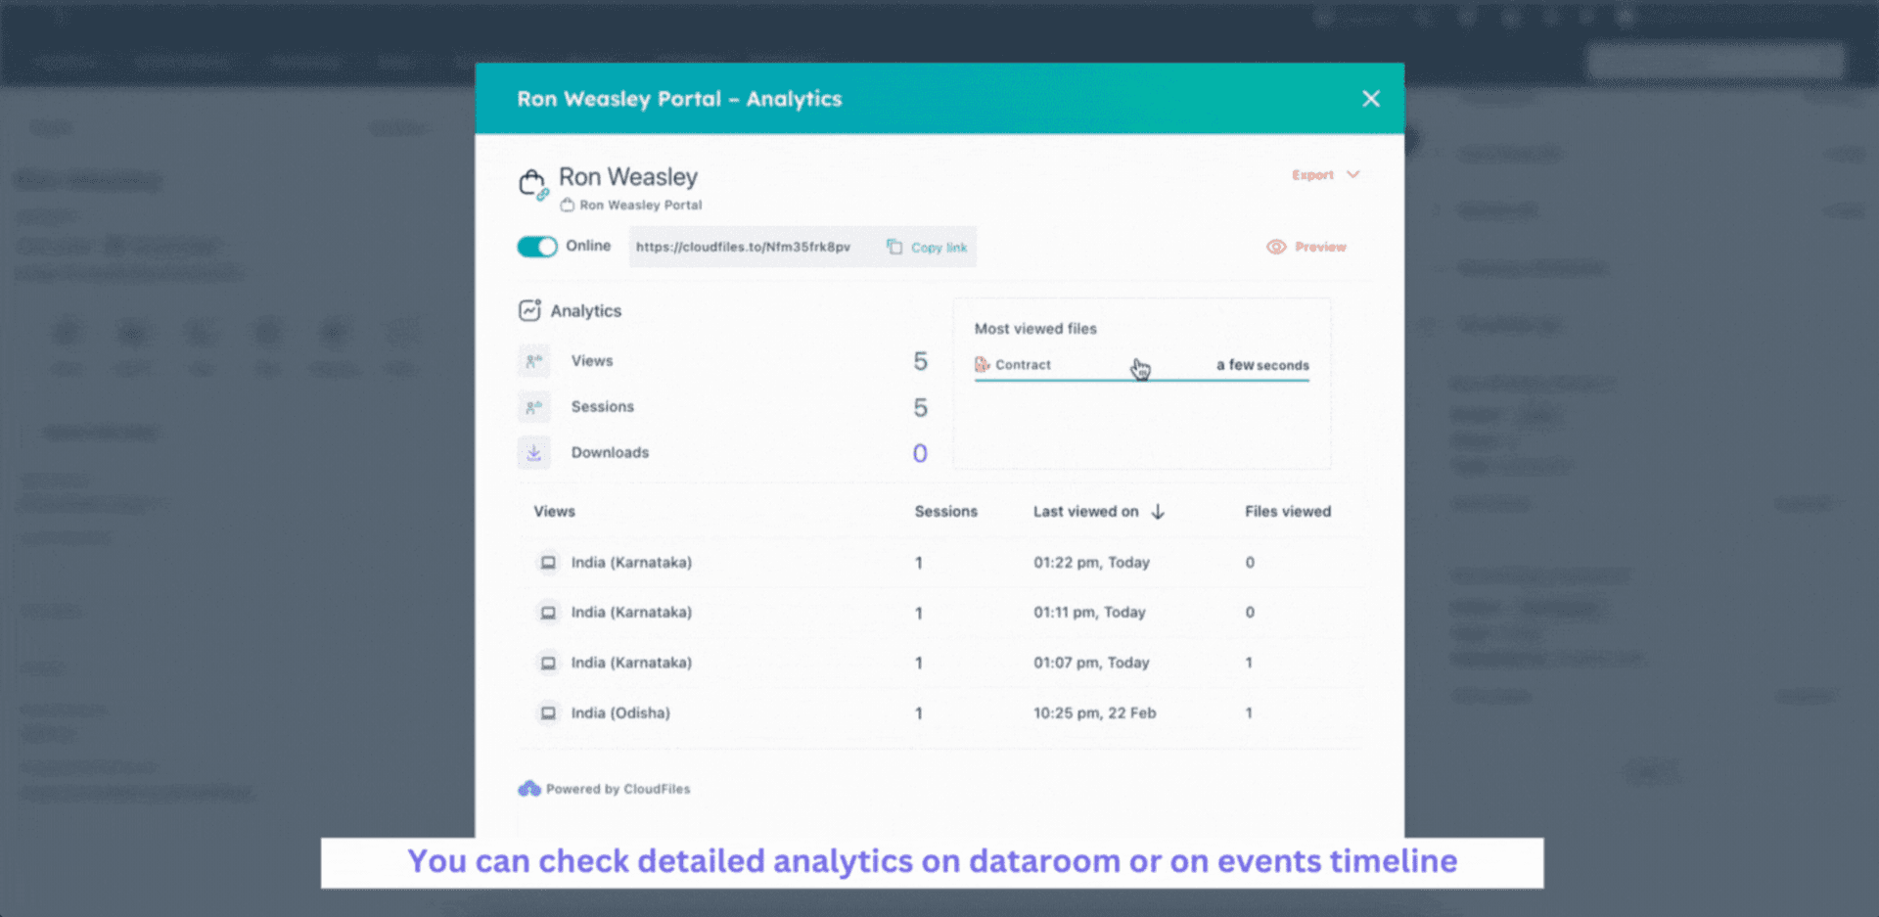Click device icon for 01:22 pm row
Screen dimensions: 1879x917
click(548, 563)
